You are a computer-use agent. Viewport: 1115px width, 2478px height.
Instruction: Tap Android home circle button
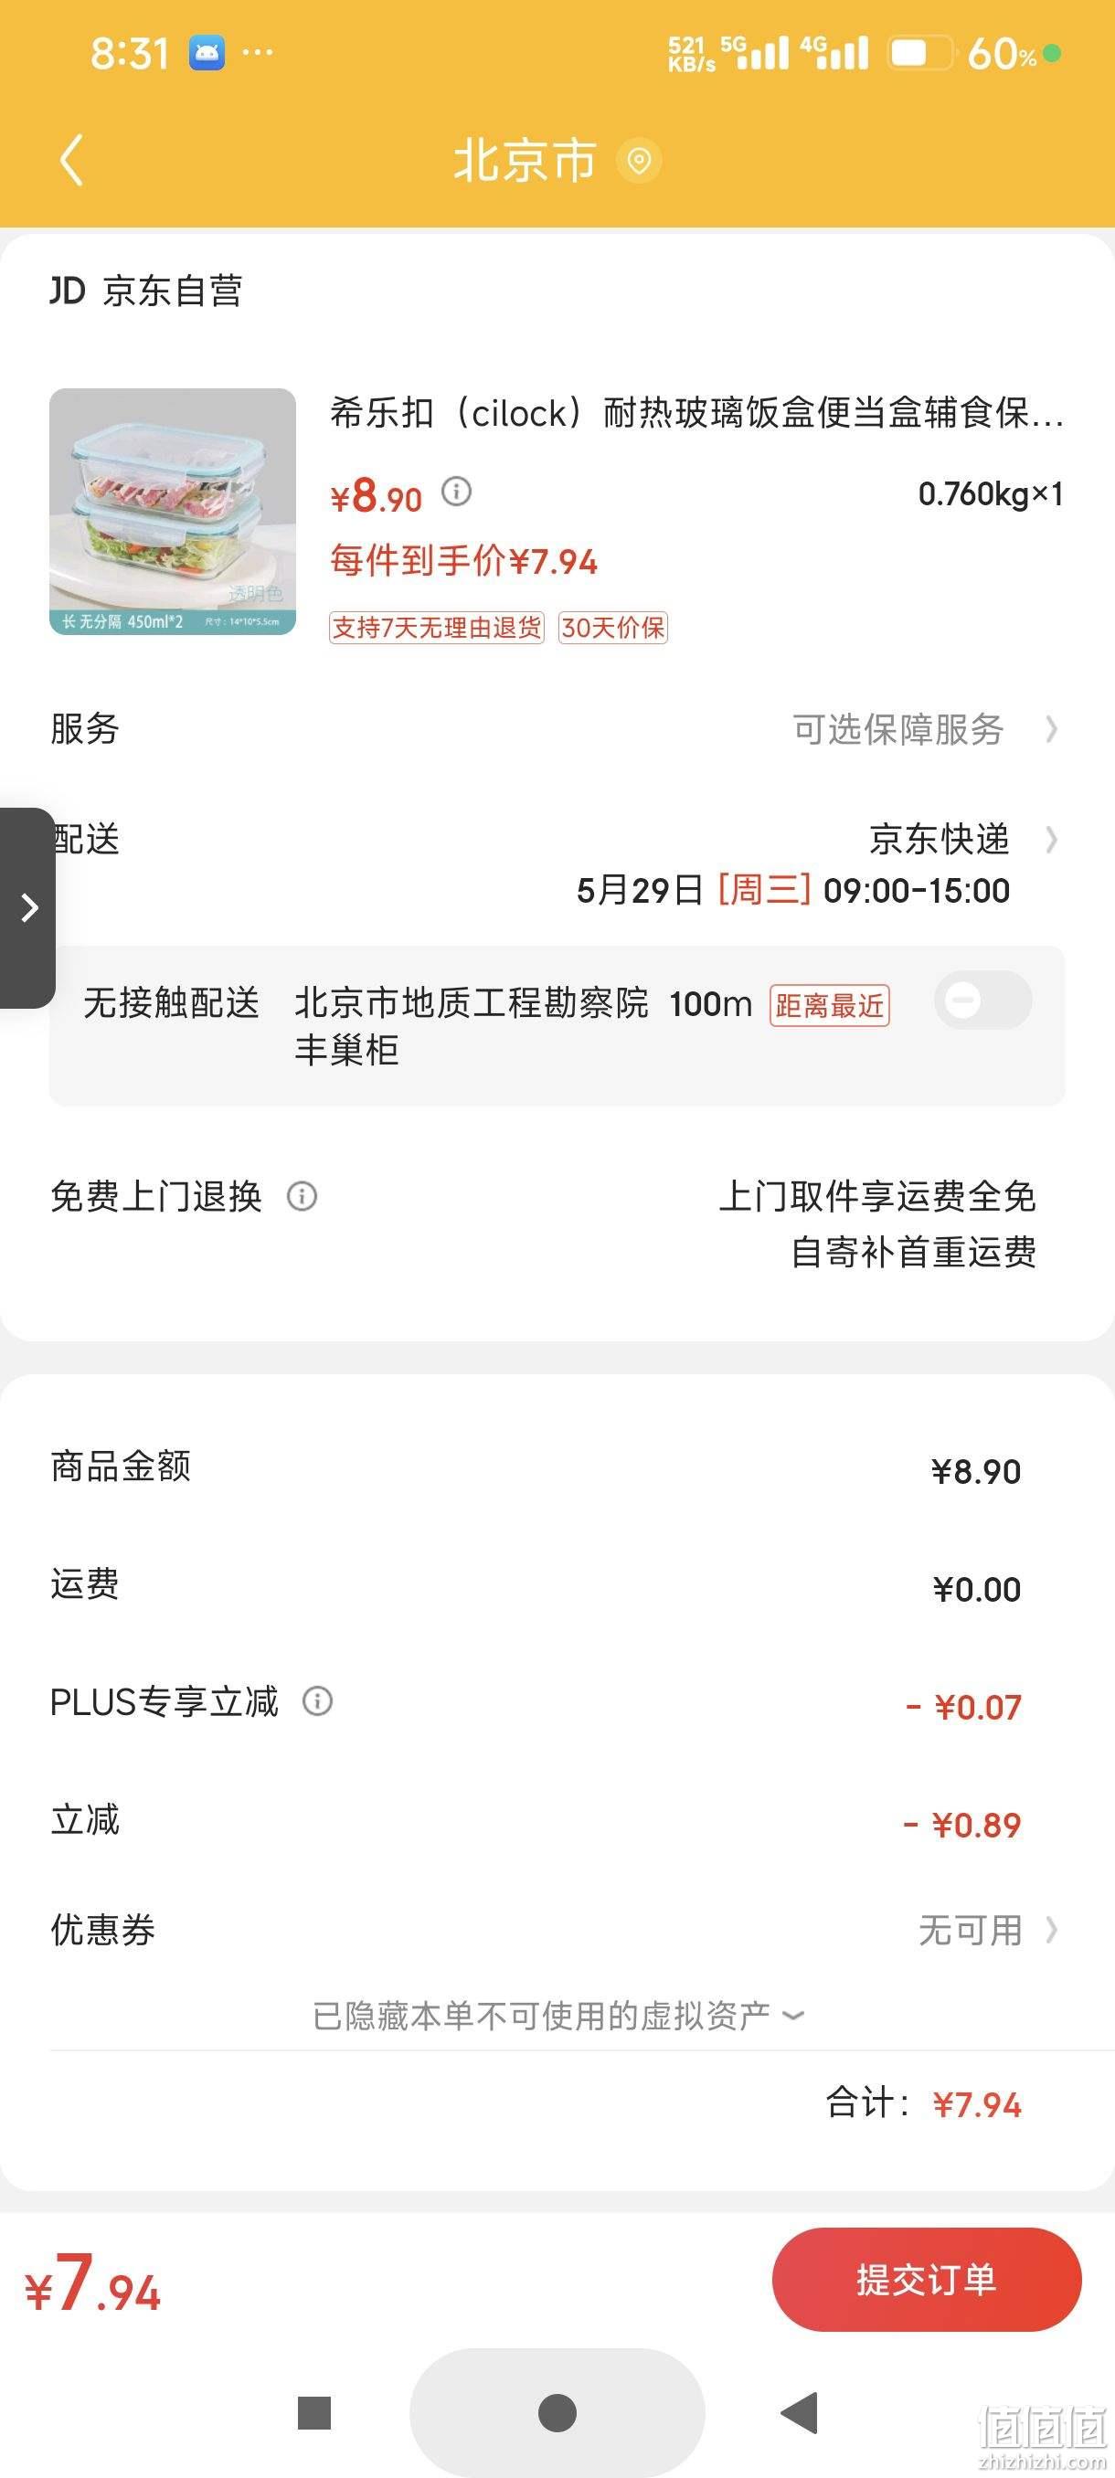(x=557, y=2412)
